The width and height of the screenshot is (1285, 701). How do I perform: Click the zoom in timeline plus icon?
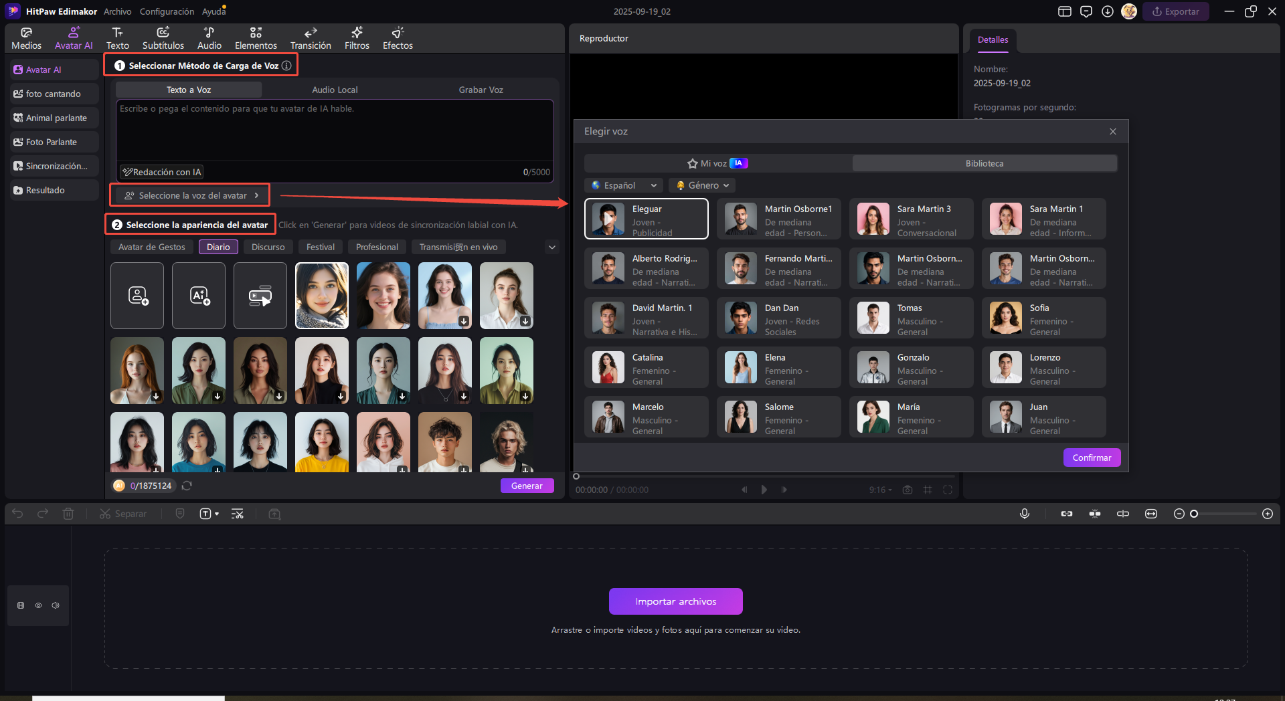tap(1267, 514)
